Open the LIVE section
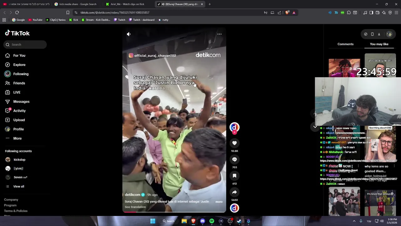401x226 pixels. [17, 92]
